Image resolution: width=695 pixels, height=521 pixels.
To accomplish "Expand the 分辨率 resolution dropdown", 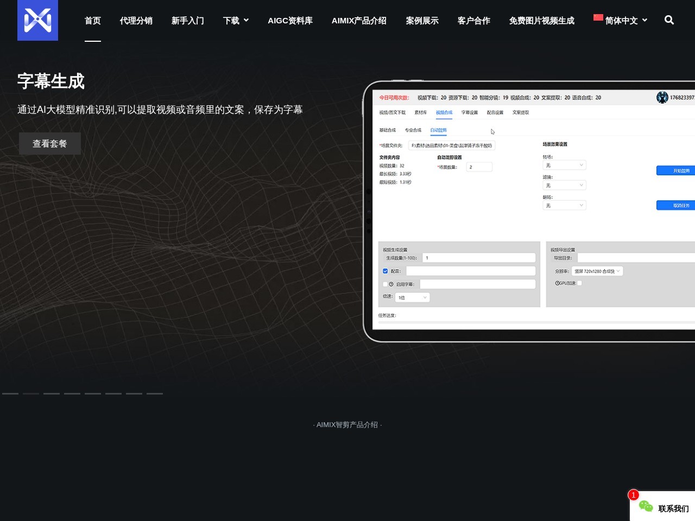I will [x=597, y=271].
